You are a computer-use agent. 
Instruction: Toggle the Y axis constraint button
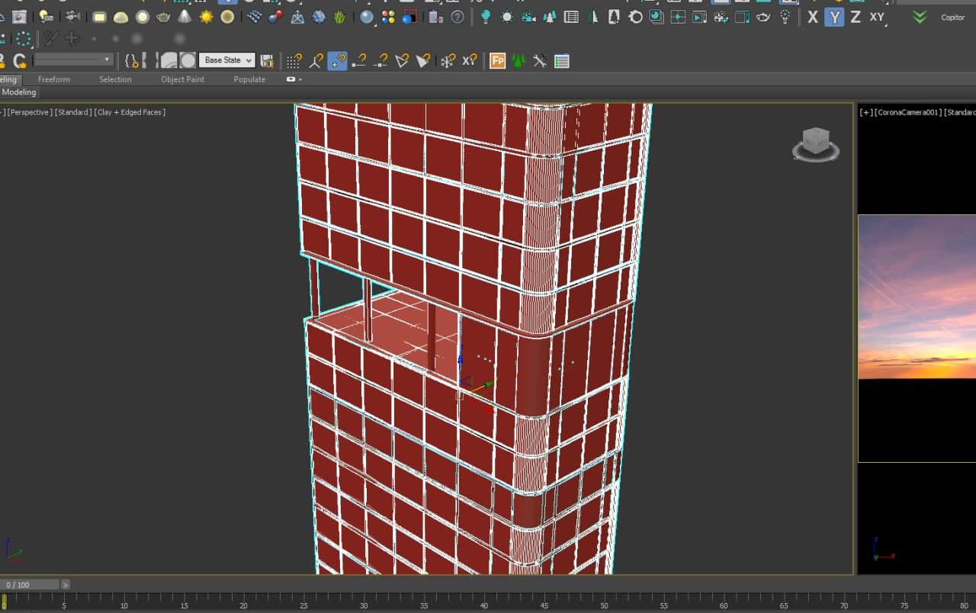click(x=834, y=17)
